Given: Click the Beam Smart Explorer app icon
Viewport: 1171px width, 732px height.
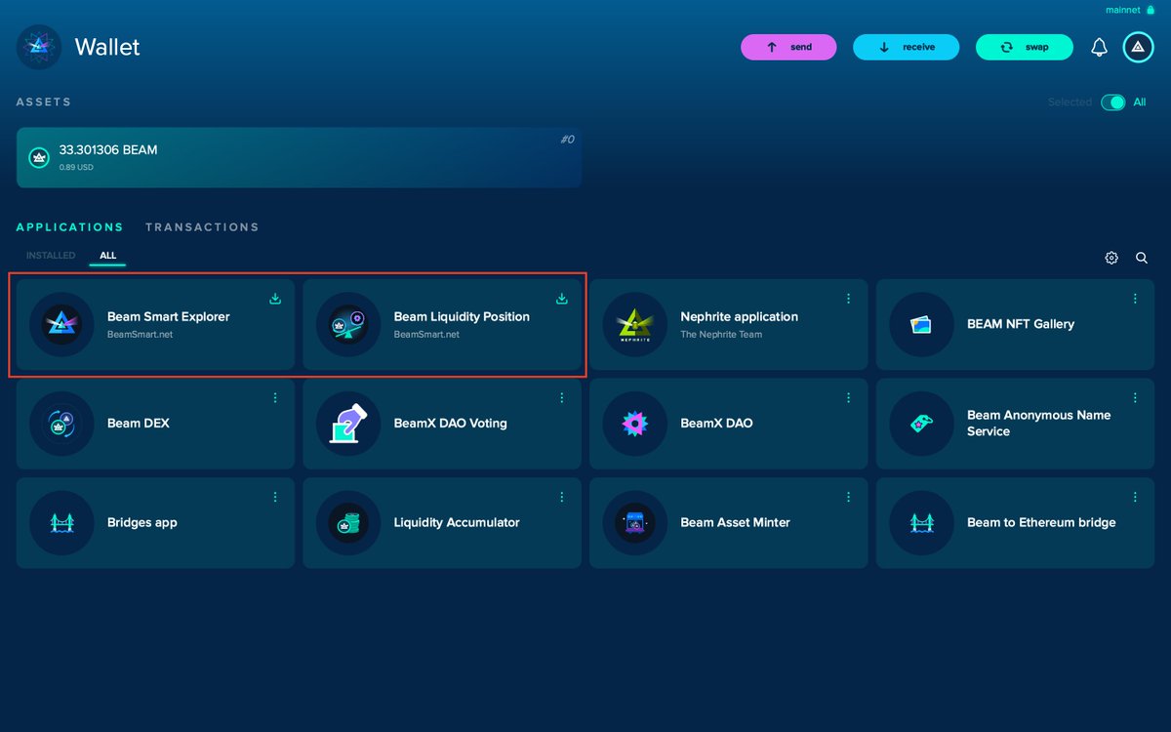Looking at the screenshot, I should point(61,324).
